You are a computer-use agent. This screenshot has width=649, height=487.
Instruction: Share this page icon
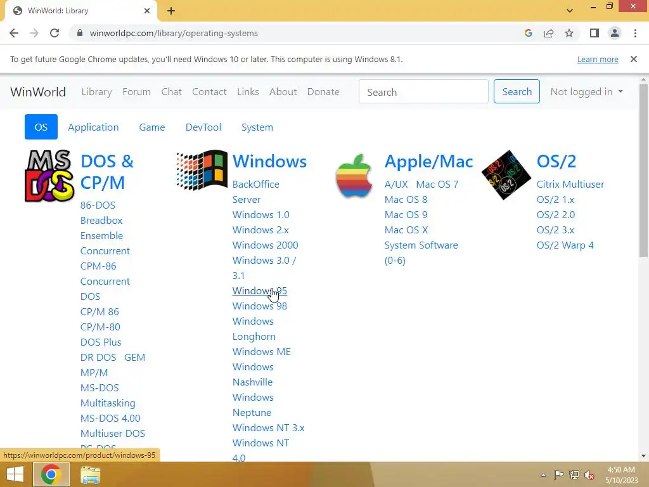pos(549,33)
